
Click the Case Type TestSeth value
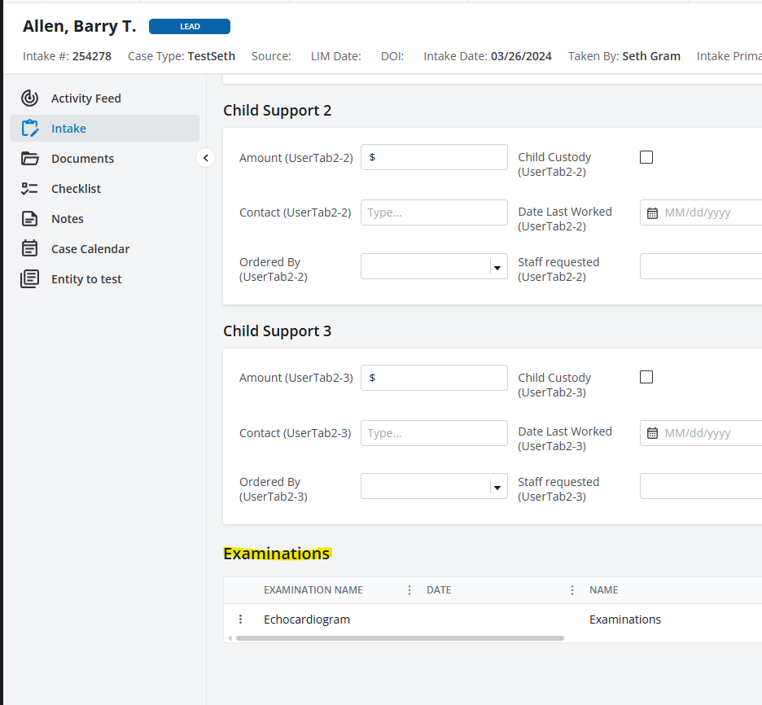(x=212, y=56)
